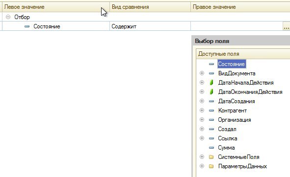The height and width of the screenshot is (177, 290).
Task: Click the ПараметрыДанных folder icon
Action: [x=211, y=166]
